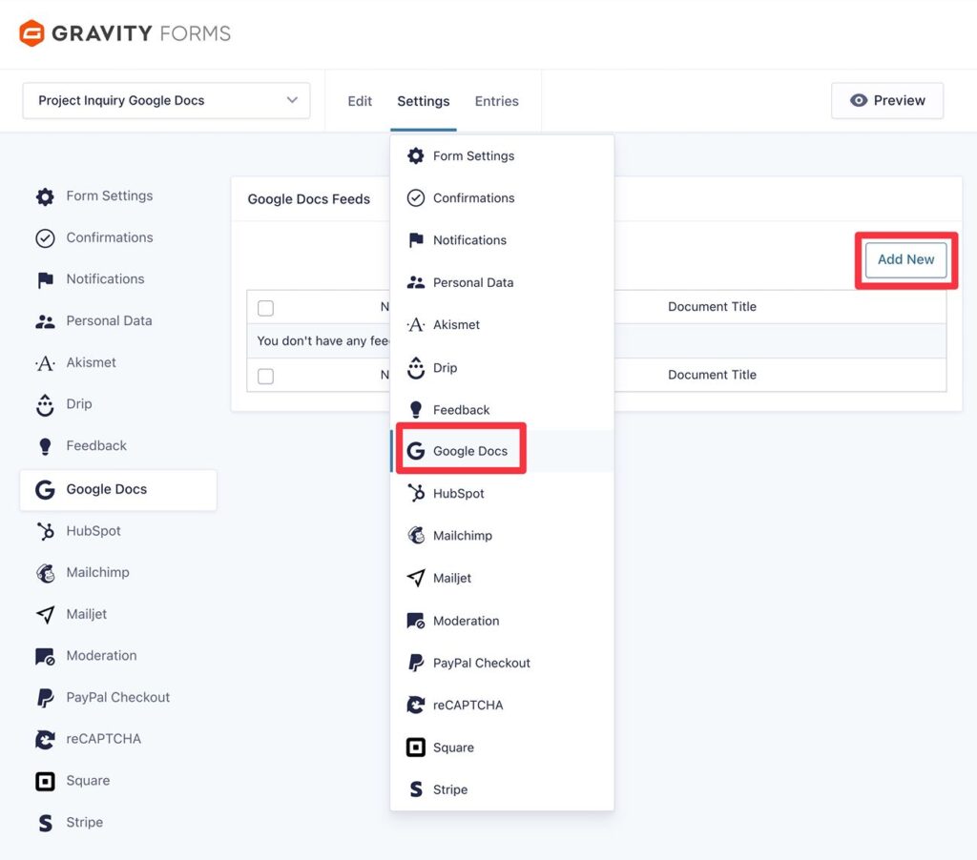This screenshot has width=977, height=860.
Task: Choose Akismet from the Settings dropdown menu
Action: [502, 325]
